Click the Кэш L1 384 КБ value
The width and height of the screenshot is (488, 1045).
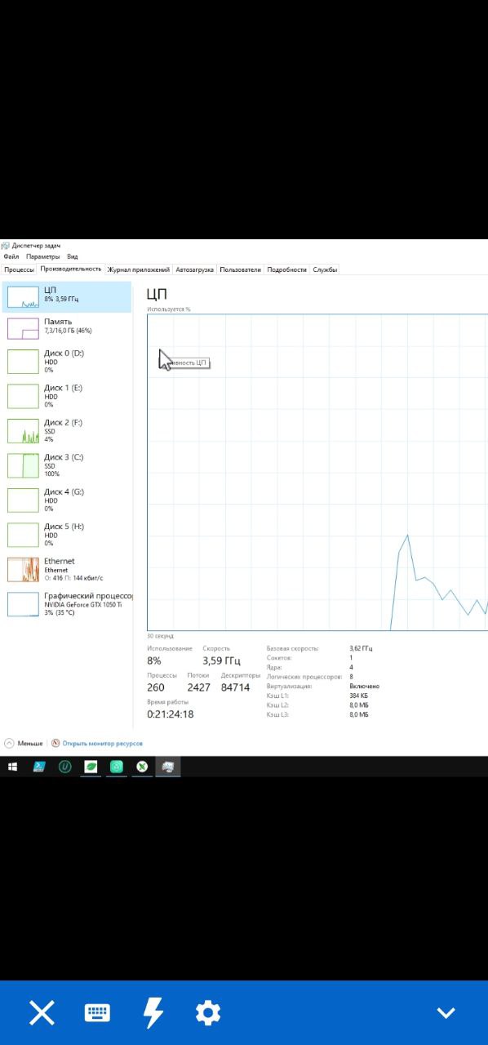[x=358, y=696]
